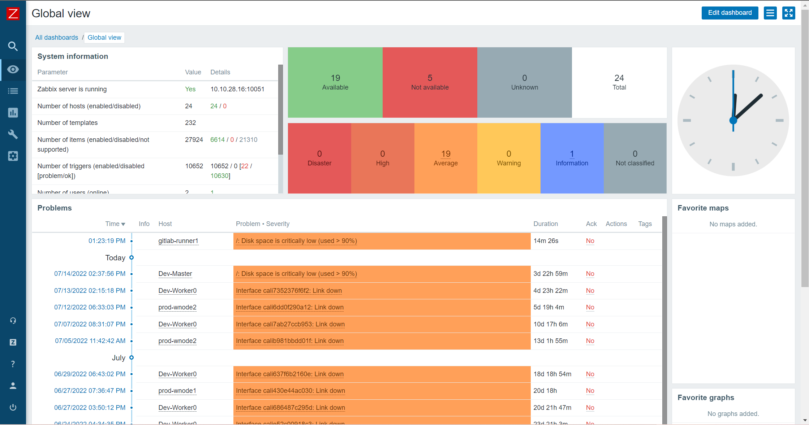Click the Problems widget heading
This screenshot has width=809, height=425.
55,208
